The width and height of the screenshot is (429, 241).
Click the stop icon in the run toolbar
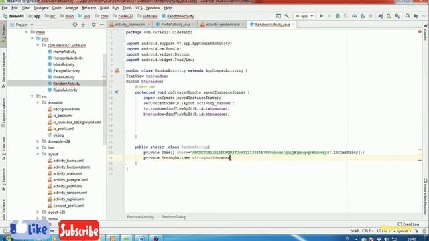point(371,16)
